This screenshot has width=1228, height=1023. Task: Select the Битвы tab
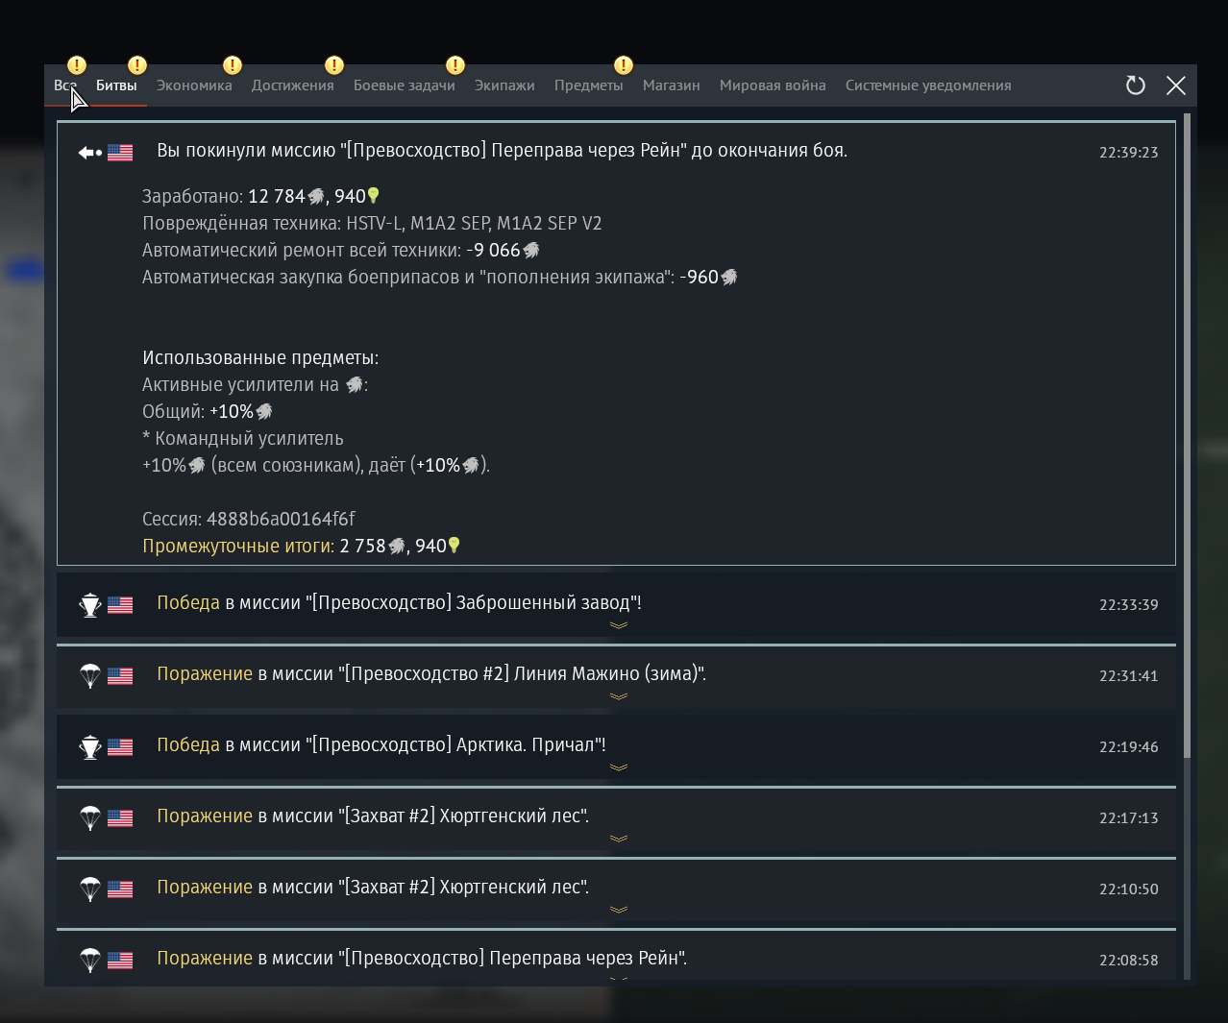coord(116,85)
